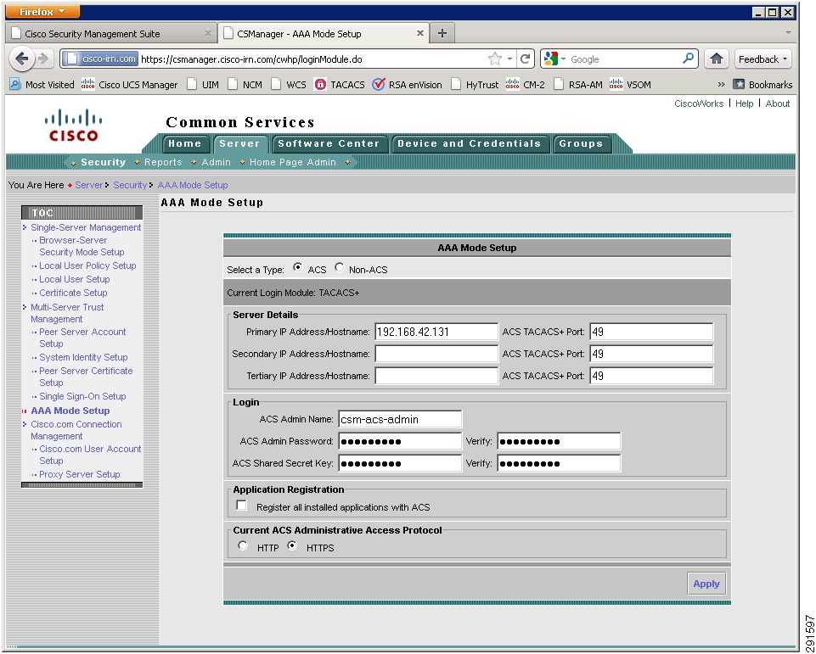Close the Cisco Security Management Suite tab
The image size is (816, 654).
208,33
